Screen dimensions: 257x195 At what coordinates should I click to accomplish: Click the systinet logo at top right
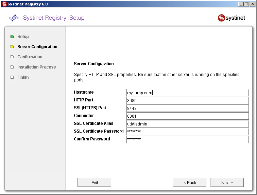(x=231, y=18)
